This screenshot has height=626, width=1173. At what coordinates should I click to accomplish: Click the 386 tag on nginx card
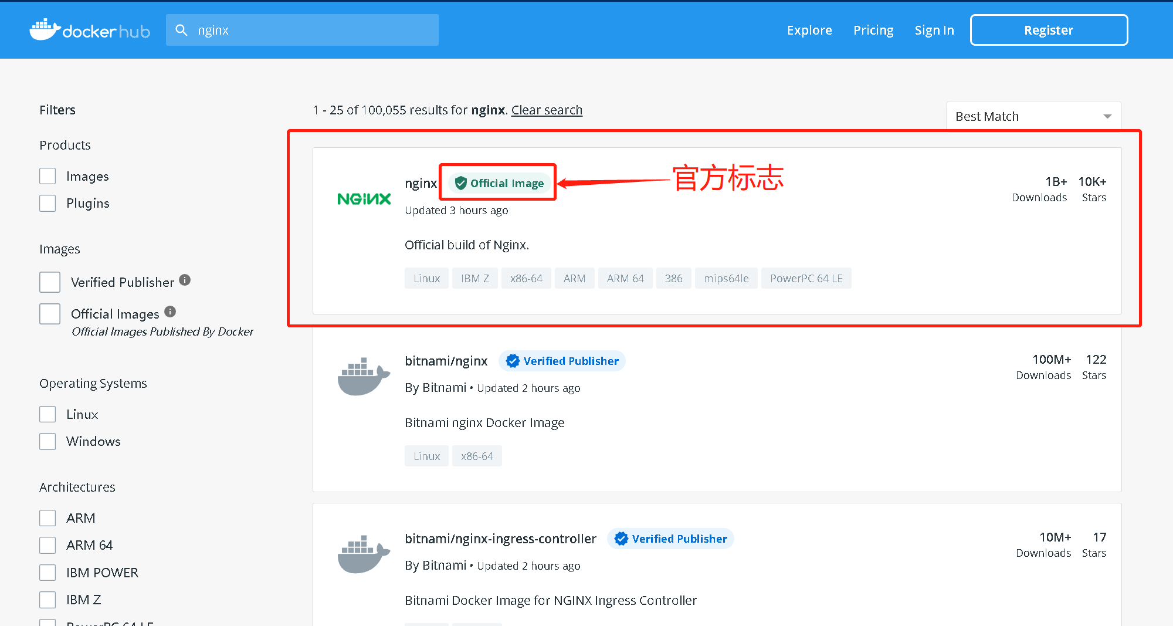[x=673, y=278]
